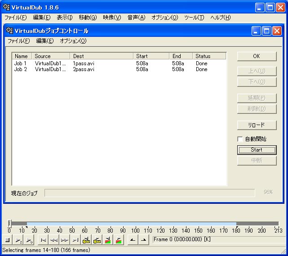Click the Mark Out selection end button
288x256 pixels.
[x=144, y=240]
